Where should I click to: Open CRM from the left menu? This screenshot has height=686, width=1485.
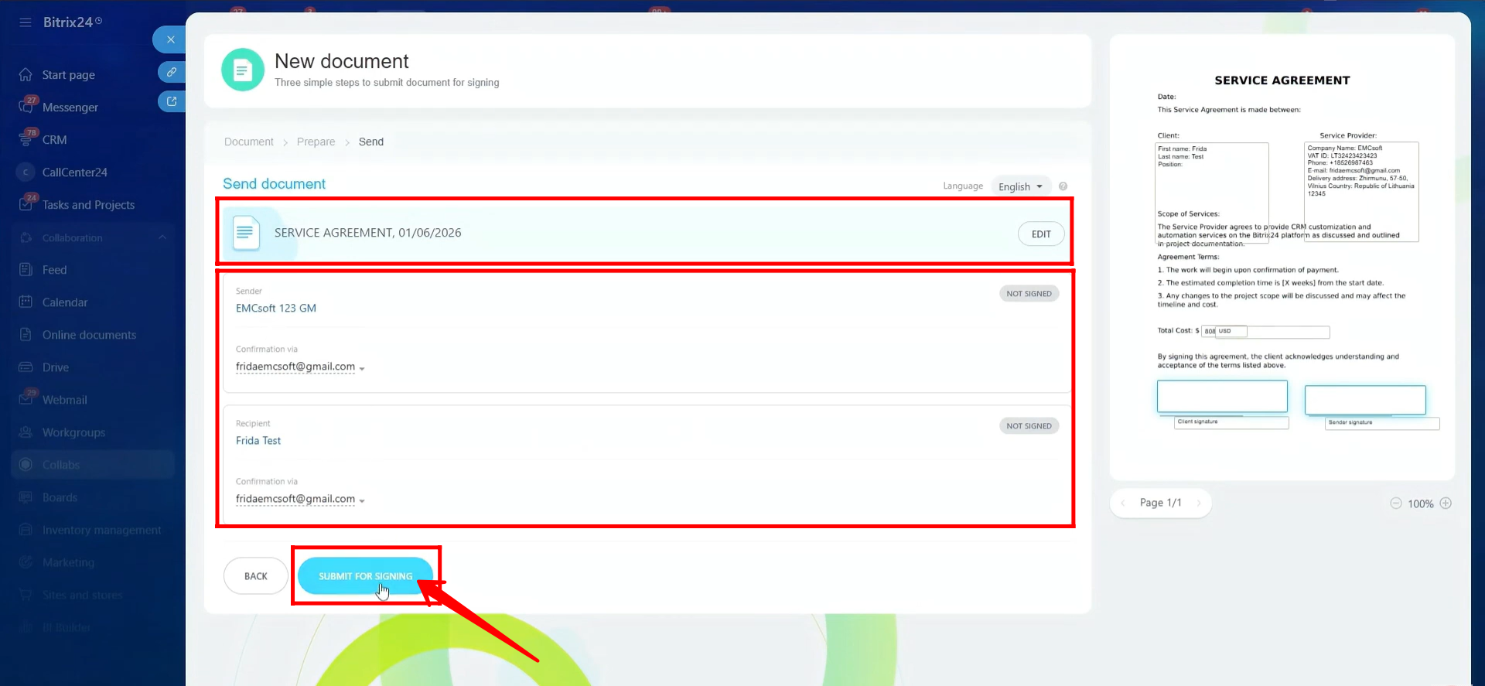click(54, 140)
